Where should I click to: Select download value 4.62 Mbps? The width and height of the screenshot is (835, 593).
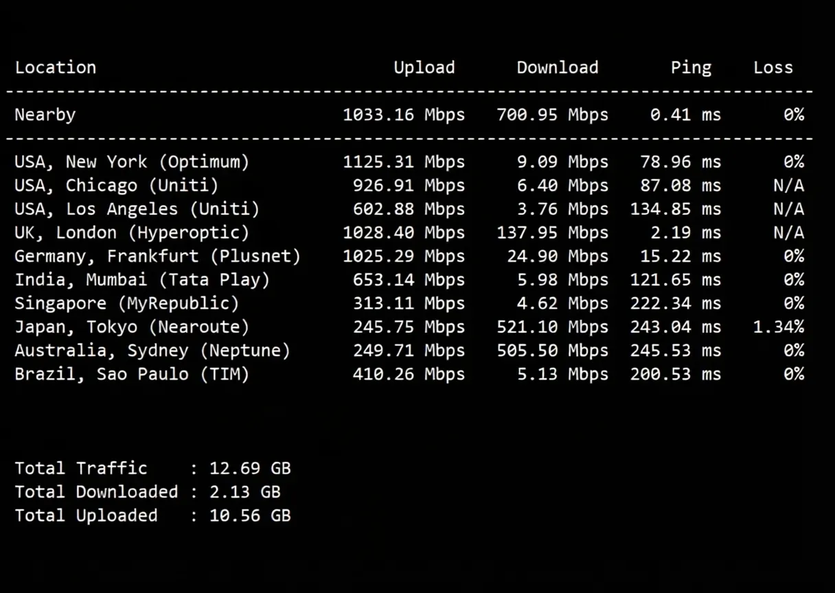[563, 303]
